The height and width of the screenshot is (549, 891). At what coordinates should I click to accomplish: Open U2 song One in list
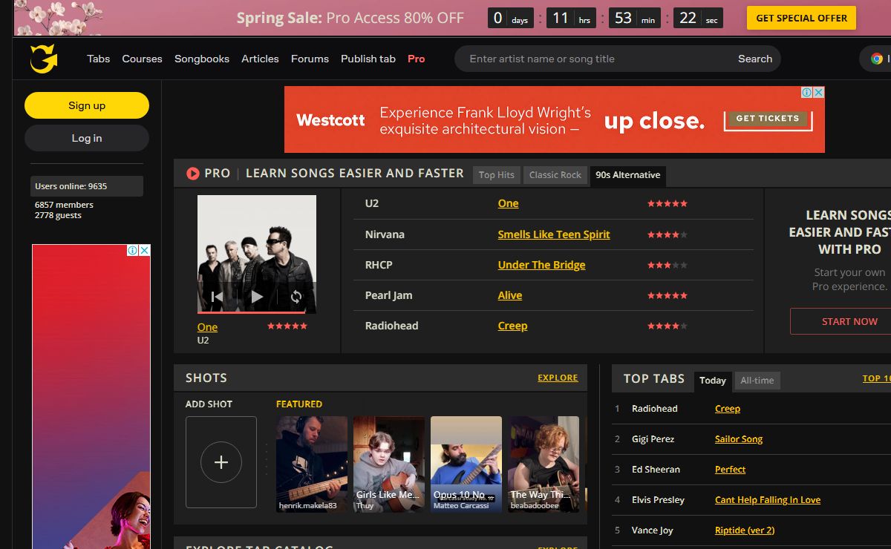tap(508, 203)
